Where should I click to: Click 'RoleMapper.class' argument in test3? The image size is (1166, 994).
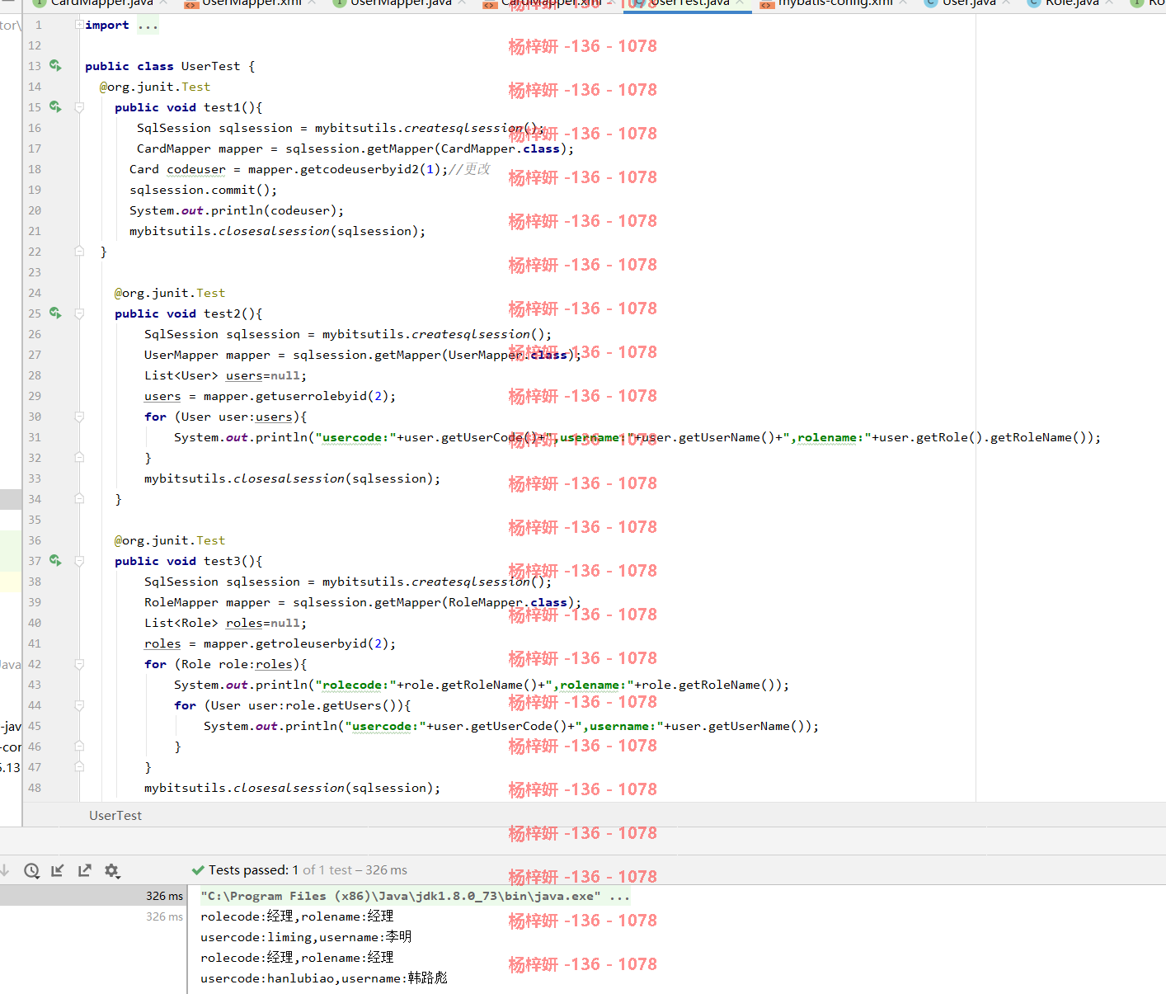pyautogui.click(x=508, y=602)
